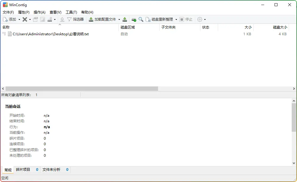Sort by the 磁盘区域 column header
This screenshot has width=297, height=182.
tap(139, 27)
